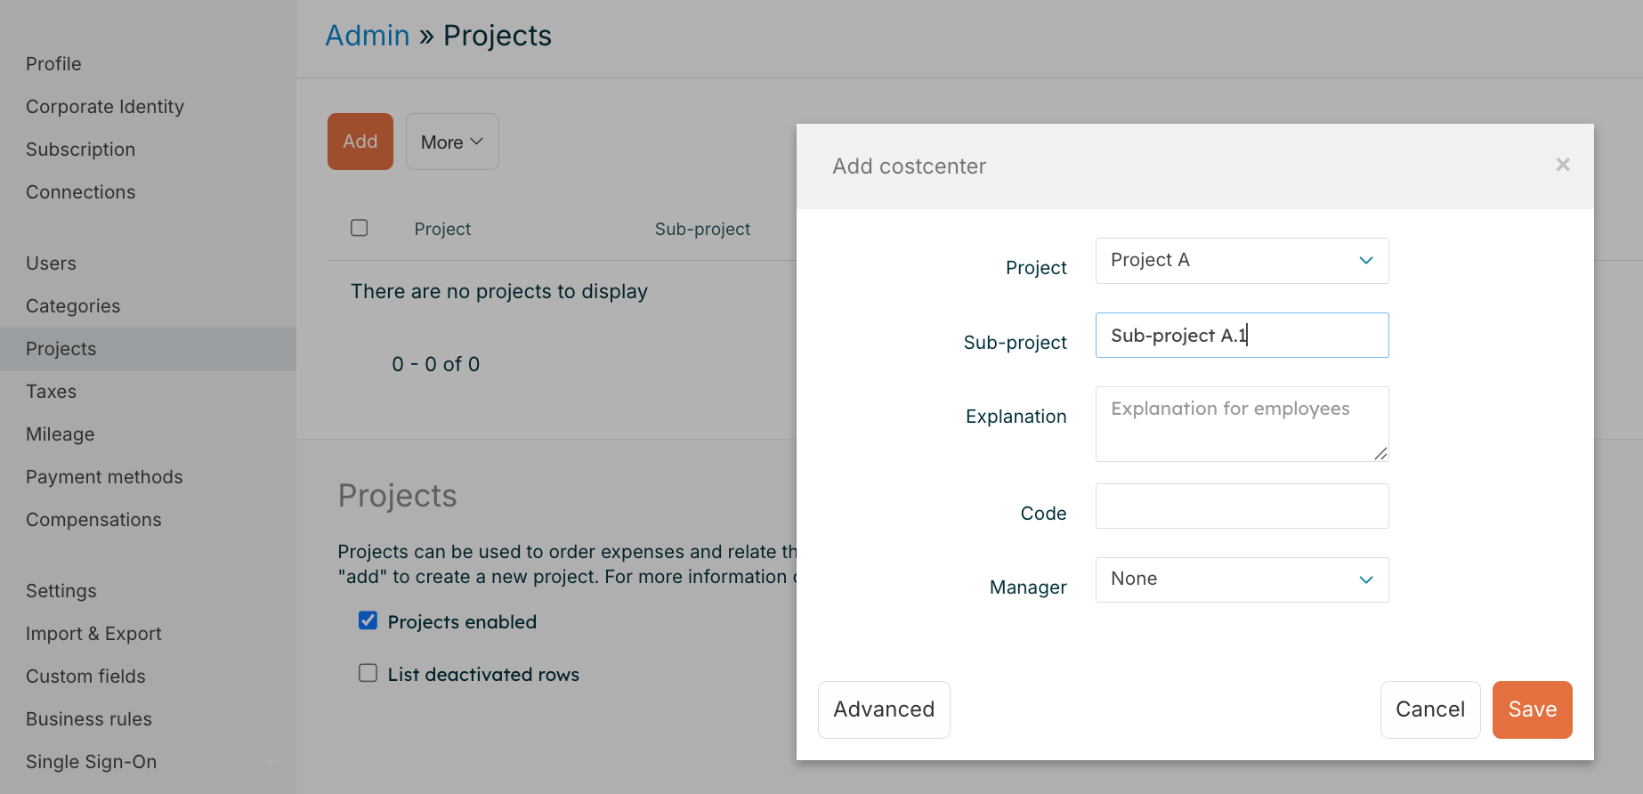Click the empty Code input field
Screen dimensions: 1643x794
click(1242, 506)
